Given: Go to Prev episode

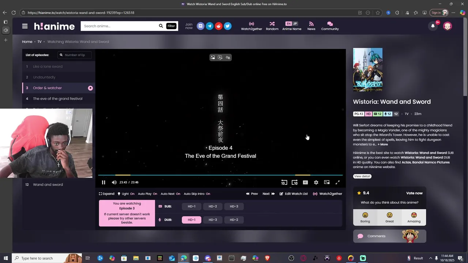Looking at the screenshot, I should pyautogui.click(x=252, y=194).
